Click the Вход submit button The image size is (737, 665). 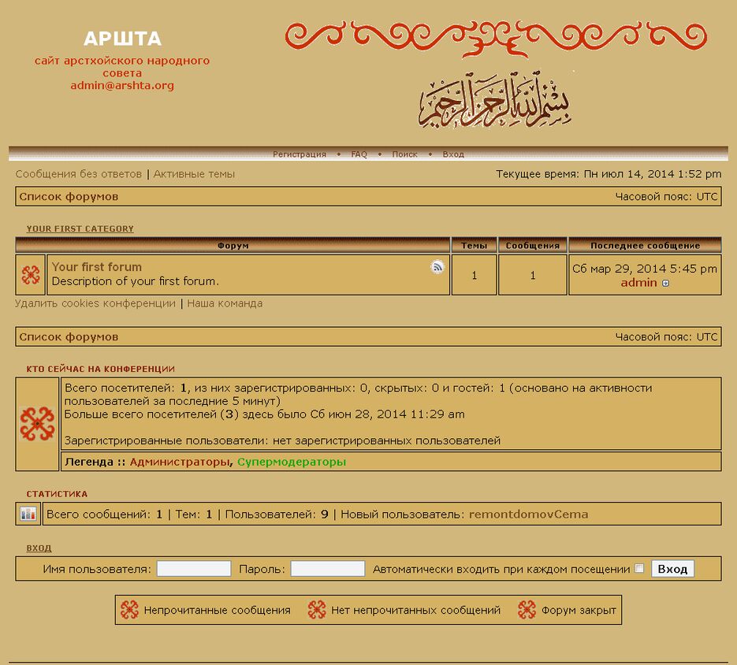coord(672,569)
